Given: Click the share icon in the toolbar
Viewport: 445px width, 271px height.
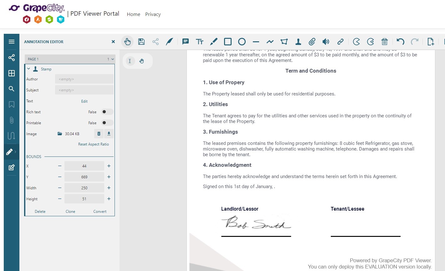Looking at the screenshot, I should [x=156, y=42].
